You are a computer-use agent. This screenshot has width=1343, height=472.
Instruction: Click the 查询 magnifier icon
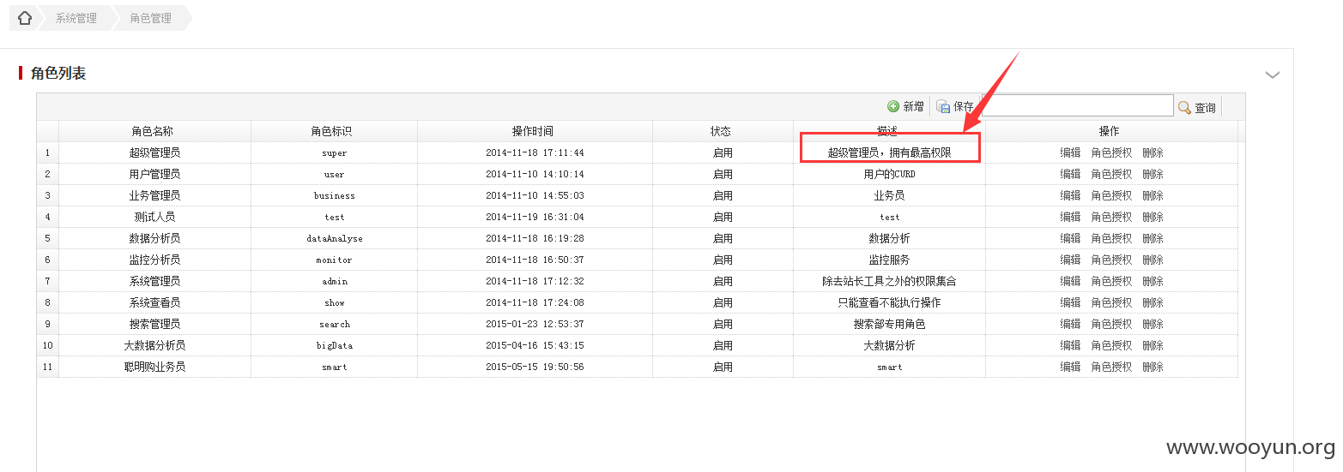[x=1184, y=107]
